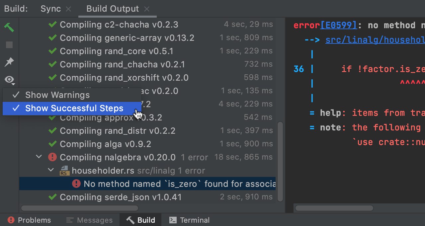Open the Problems tool window
The width and height of the screenshot is (425, 226).
point(29,220)
